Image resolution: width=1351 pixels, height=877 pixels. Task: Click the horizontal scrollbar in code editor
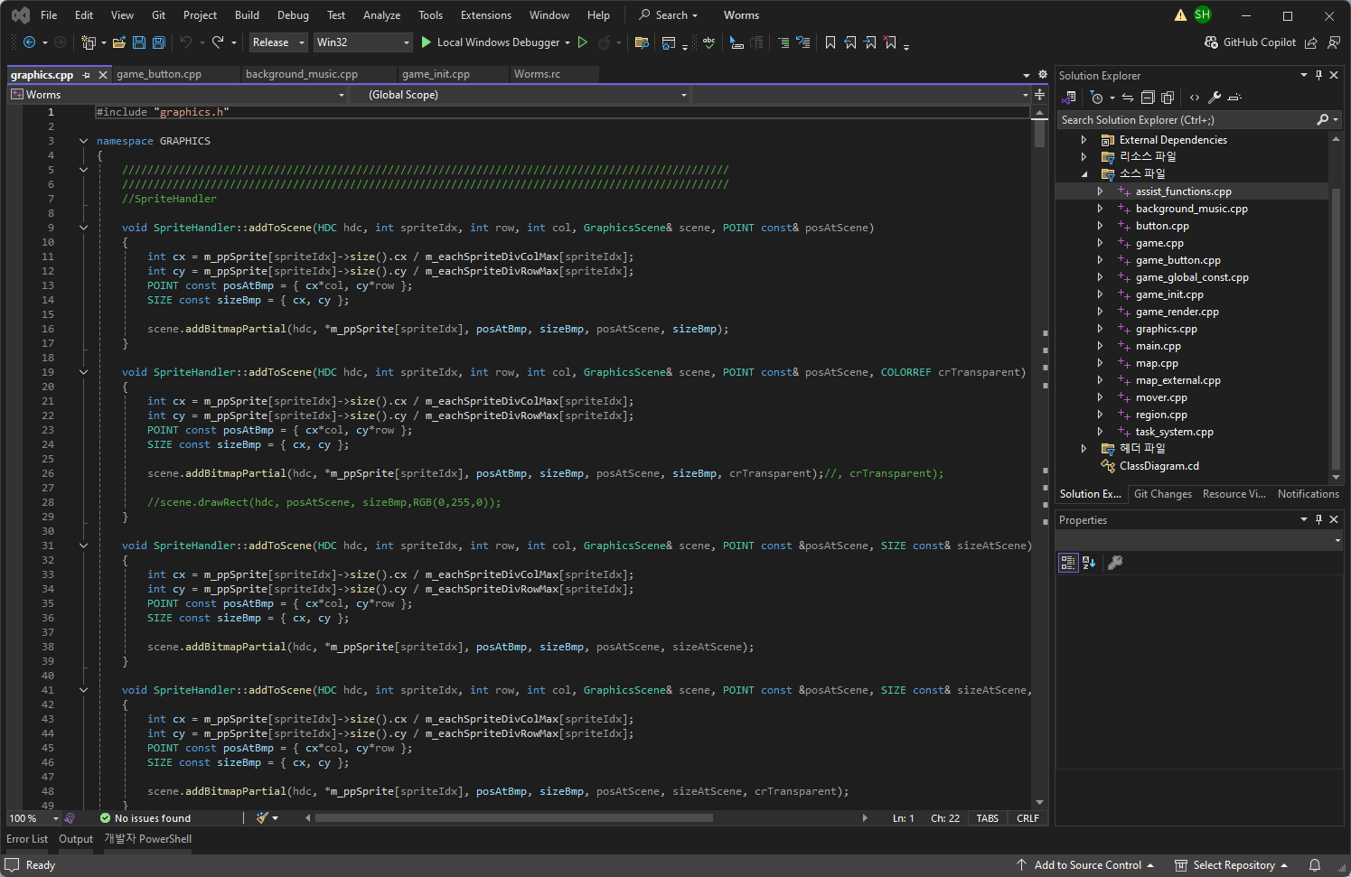pyautogui.click(x=513, y=818)
